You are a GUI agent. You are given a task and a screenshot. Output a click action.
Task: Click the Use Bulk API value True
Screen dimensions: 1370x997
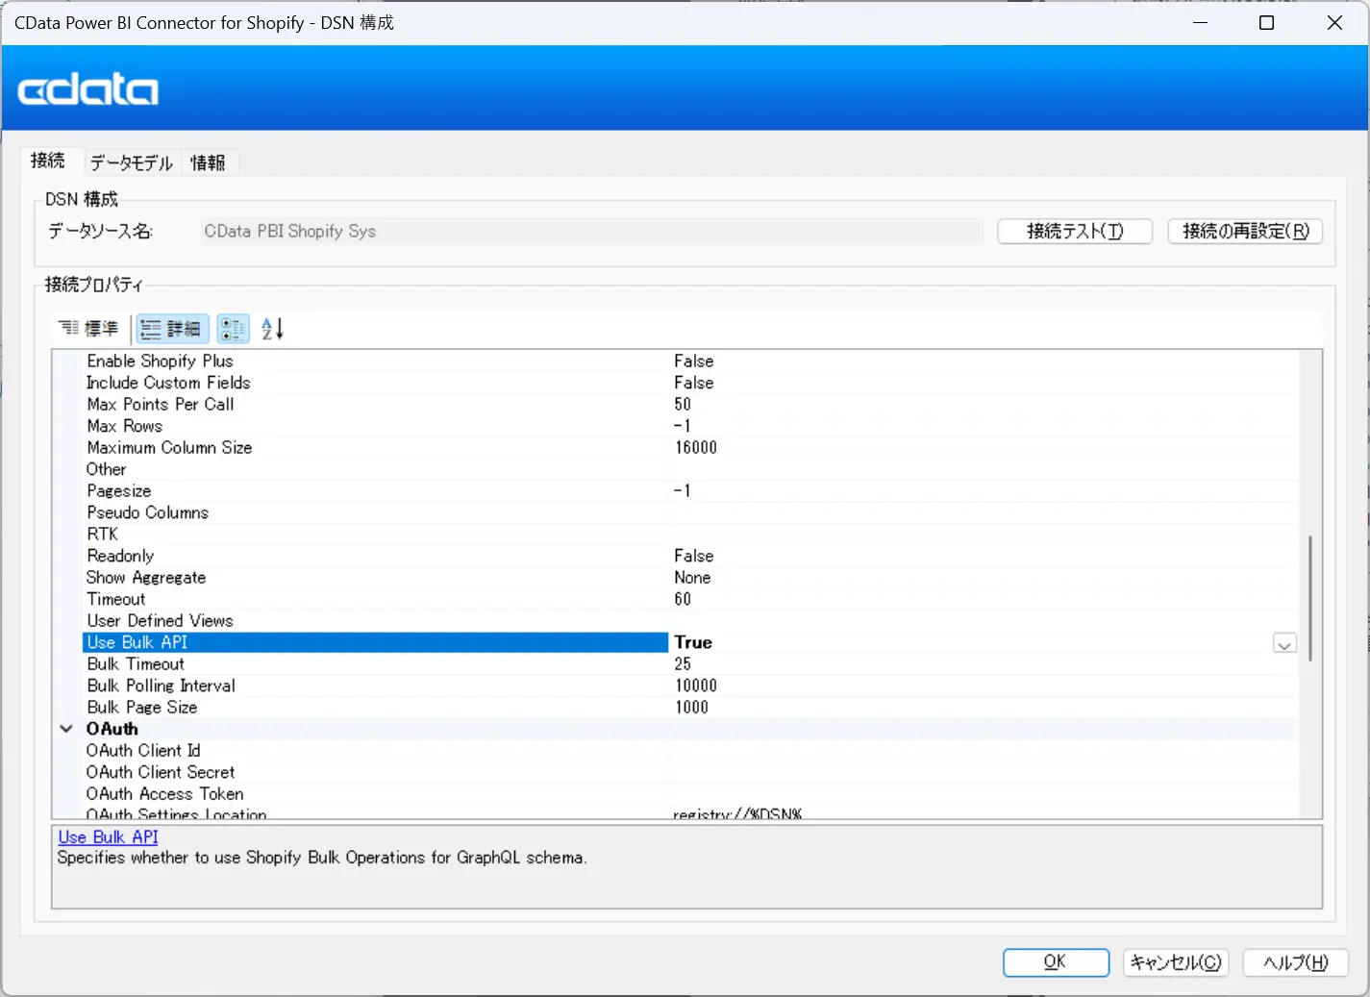tap(693, 642)
